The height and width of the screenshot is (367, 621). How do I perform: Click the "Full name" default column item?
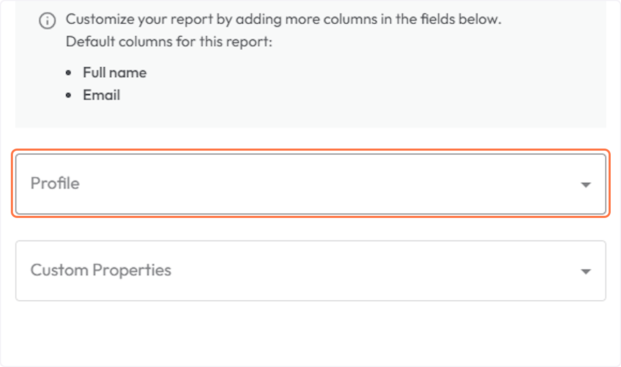pyautogui.click(x=114, y=72)
